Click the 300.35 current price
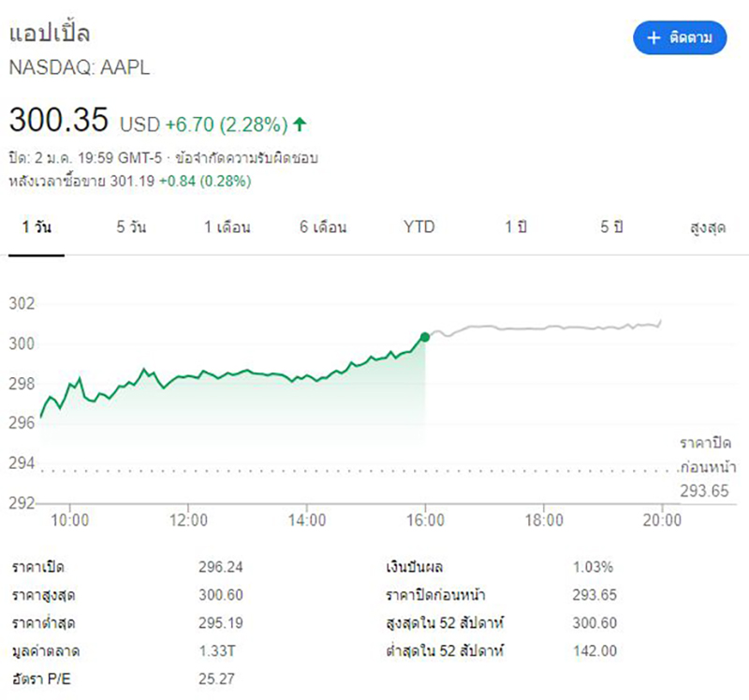The image size is (749, 700). [58, 122]
